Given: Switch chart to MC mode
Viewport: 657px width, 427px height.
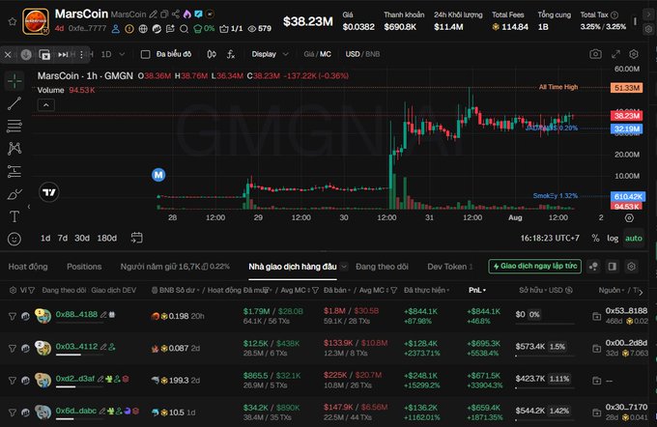Looking at the screenshot, I should coord(326,54).
